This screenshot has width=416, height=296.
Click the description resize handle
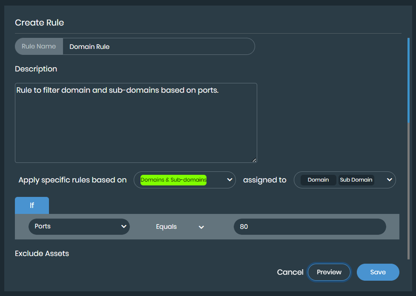pyautogui.click(x=254, y=160)
